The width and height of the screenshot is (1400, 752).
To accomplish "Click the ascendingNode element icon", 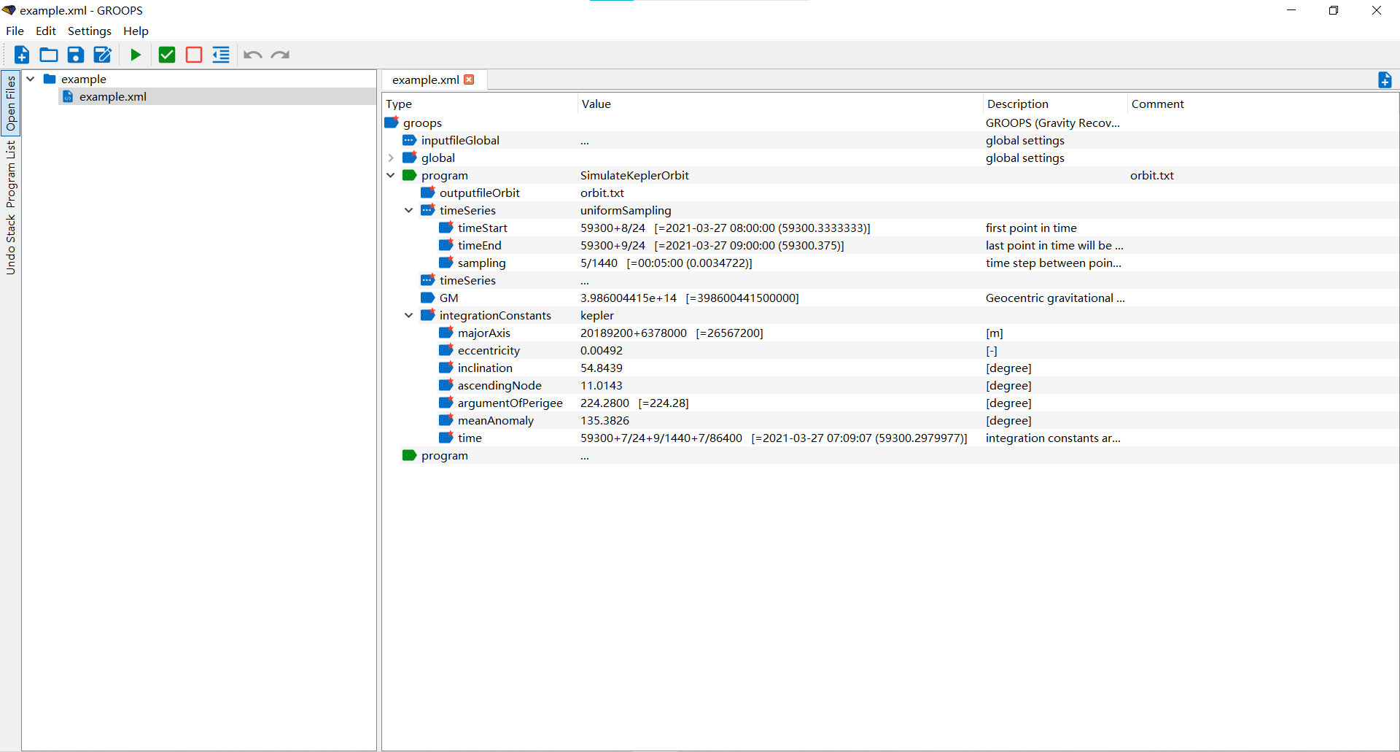I will click(446, 385).
